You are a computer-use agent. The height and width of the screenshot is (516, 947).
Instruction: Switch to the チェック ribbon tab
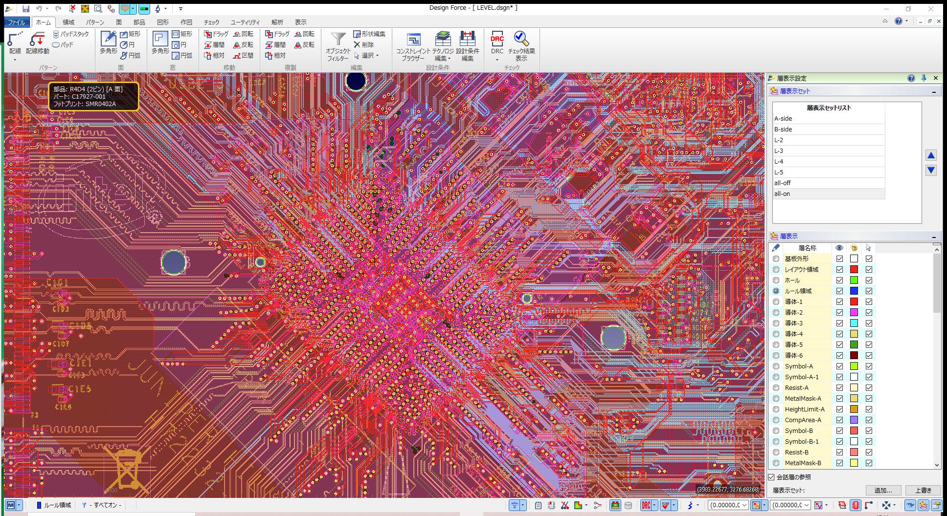pyautogui.click(x=211, y=22)
